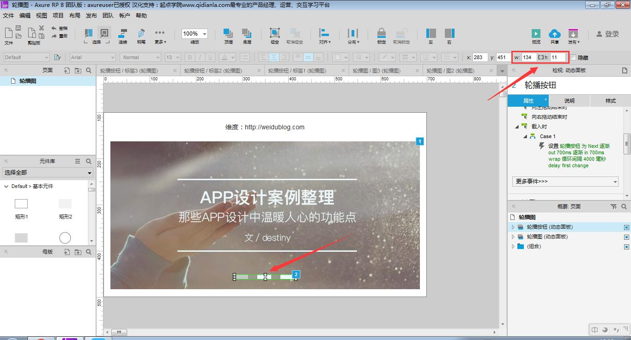Open the 发布 menu
Viewport: 631px width, 340px height.
click(91, 15)
